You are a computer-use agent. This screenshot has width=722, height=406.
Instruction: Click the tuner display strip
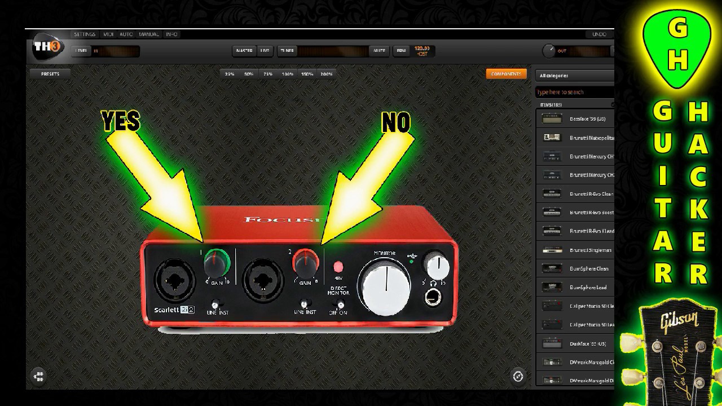point(333,51)
